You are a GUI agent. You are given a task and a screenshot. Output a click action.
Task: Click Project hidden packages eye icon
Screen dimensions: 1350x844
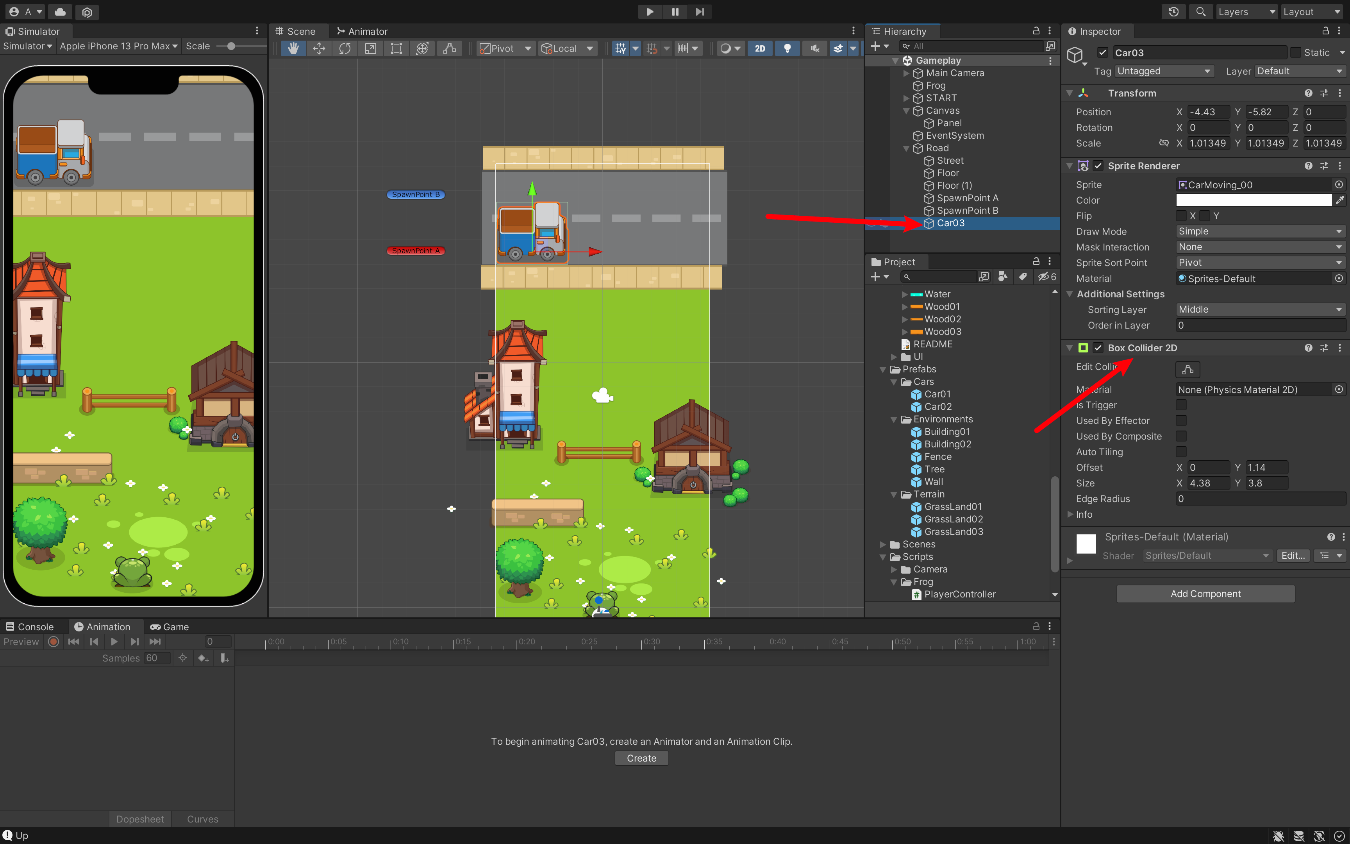[1047, 277]
